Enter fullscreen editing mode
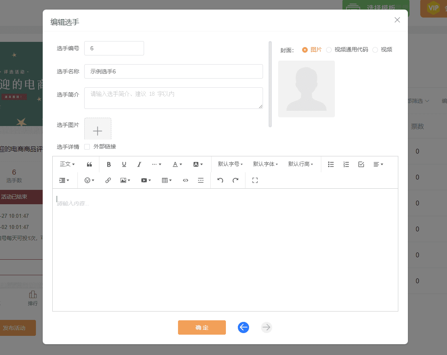Image resolution: width=447 pixels, height=355 pixels. 255,180
